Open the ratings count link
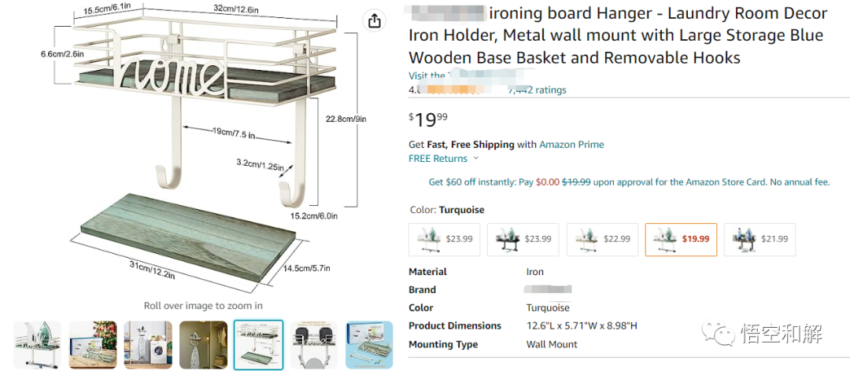The width and height of the screenshot is (850, 371). click(538, 90)
